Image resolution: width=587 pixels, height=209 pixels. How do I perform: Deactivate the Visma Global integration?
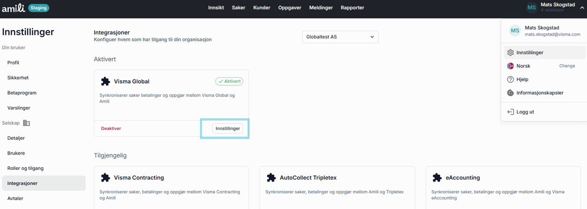pos(111,128)
